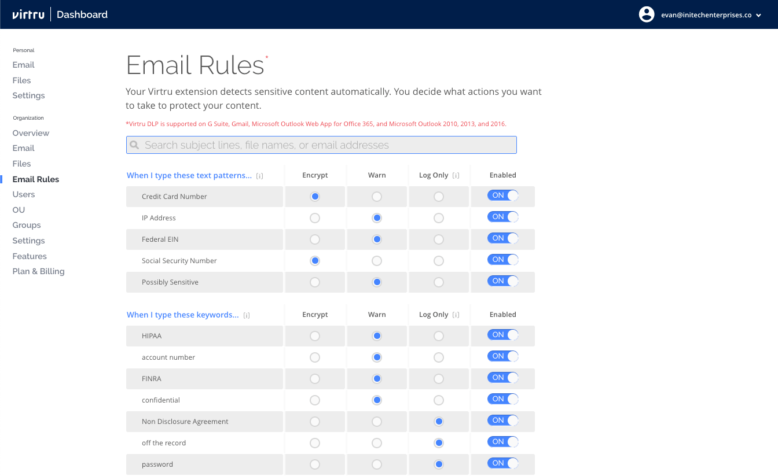Turn off the HIPAA keyword toggle
Viewport: 778px width, 476px height.
tap(502, 335)
